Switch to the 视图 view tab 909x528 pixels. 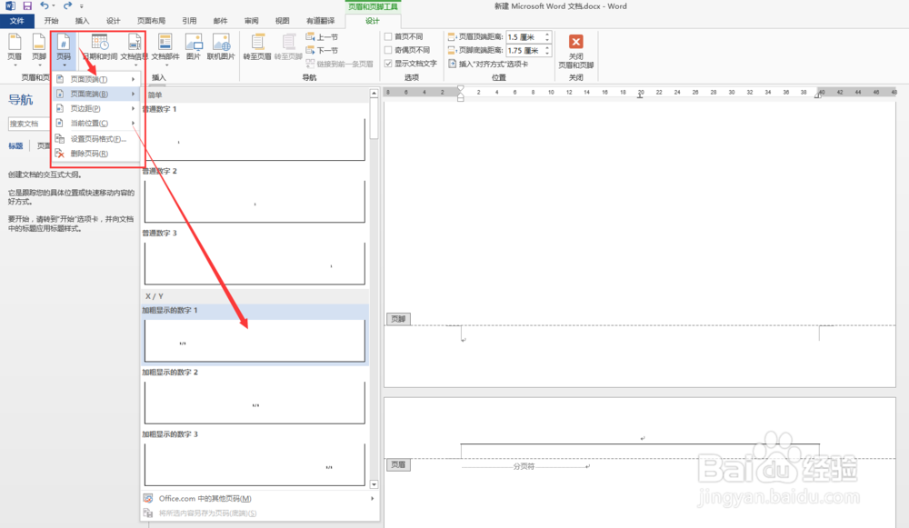283,21
